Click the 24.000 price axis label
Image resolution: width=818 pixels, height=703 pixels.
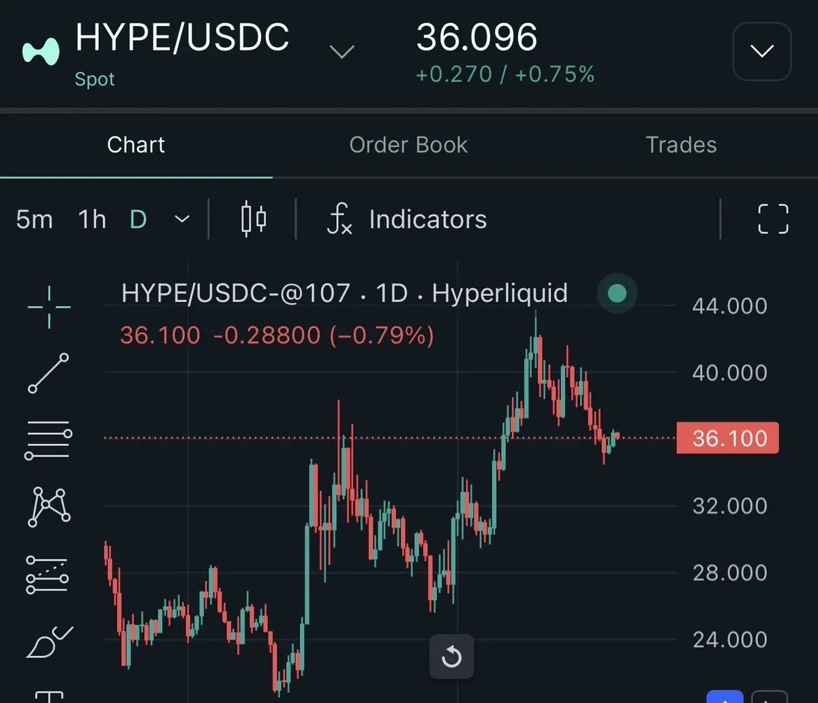pos(729,640)
